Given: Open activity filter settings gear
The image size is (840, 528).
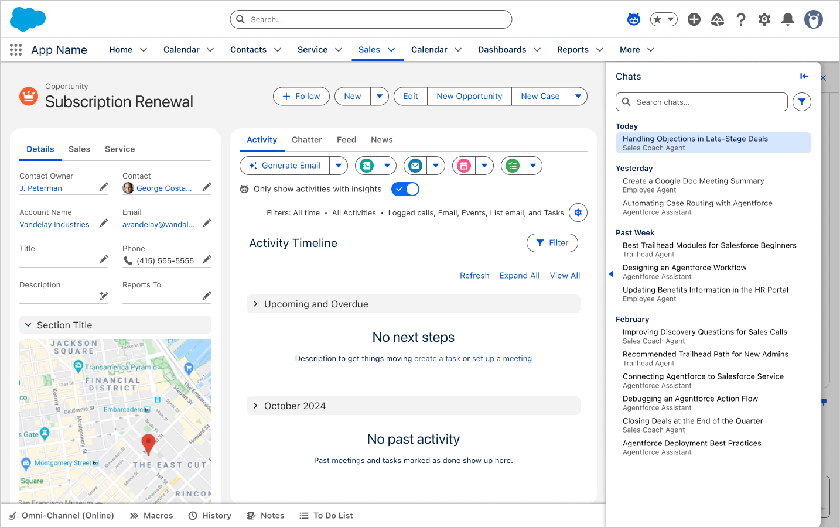Looking at the screenshot, I should point(578,212).
